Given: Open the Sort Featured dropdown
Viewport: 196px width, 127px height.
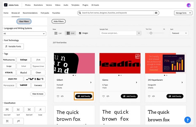Looking at the screenshot, I should [179, 33].
